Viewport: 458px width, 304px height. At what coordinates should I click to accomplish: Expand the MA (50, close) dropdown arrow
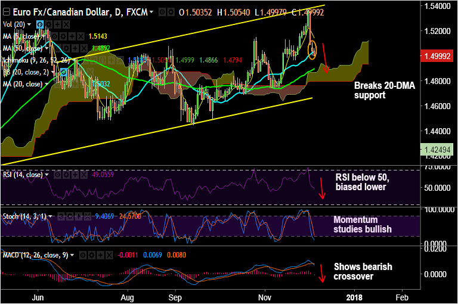click(x=47, y=48)
